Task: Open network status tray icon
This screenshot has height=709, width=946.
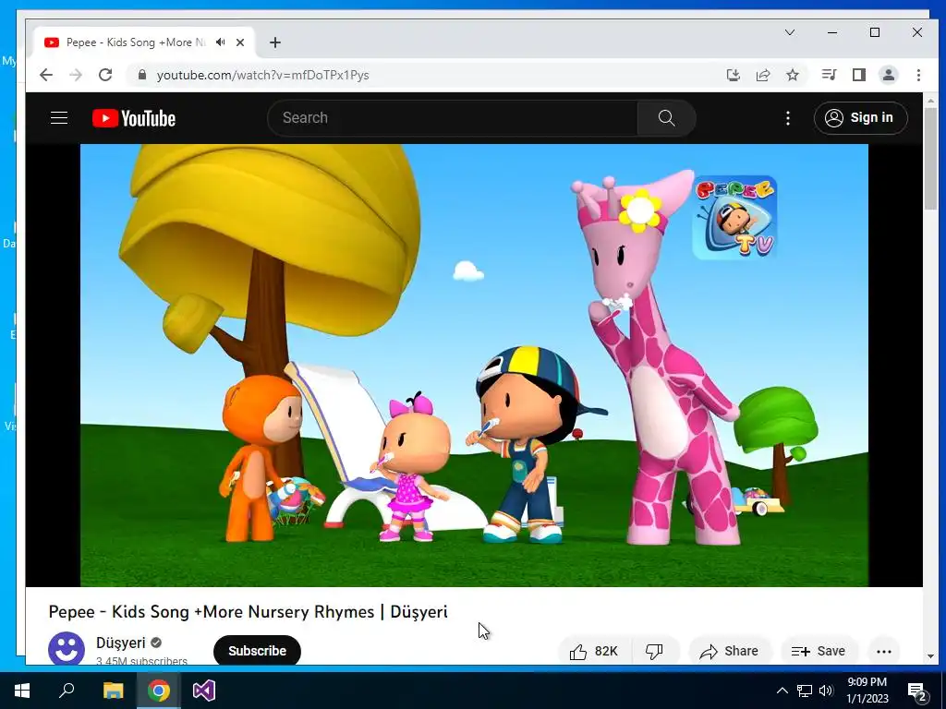Action: coord(805,691)
